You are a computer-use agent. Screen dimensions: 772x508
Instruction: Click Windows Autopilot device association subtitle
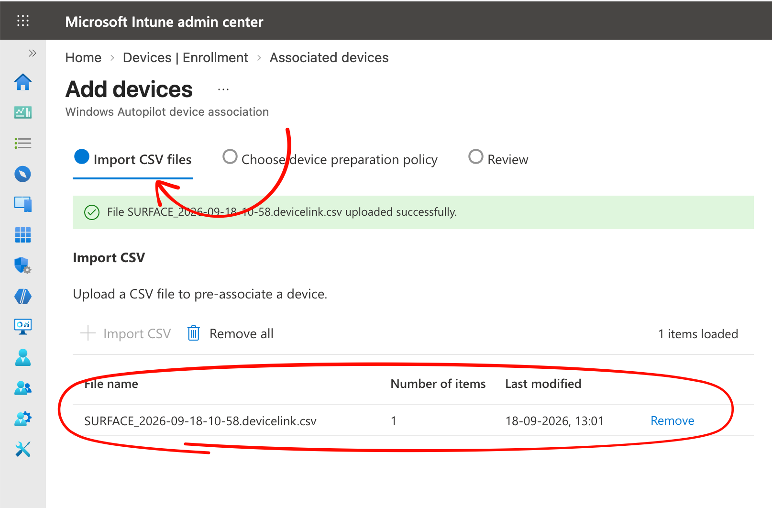click(x=167, y=112)
